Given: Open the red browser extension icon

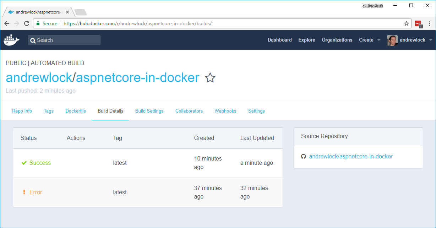Looking at the screenshot, I should tap(419, 24).
